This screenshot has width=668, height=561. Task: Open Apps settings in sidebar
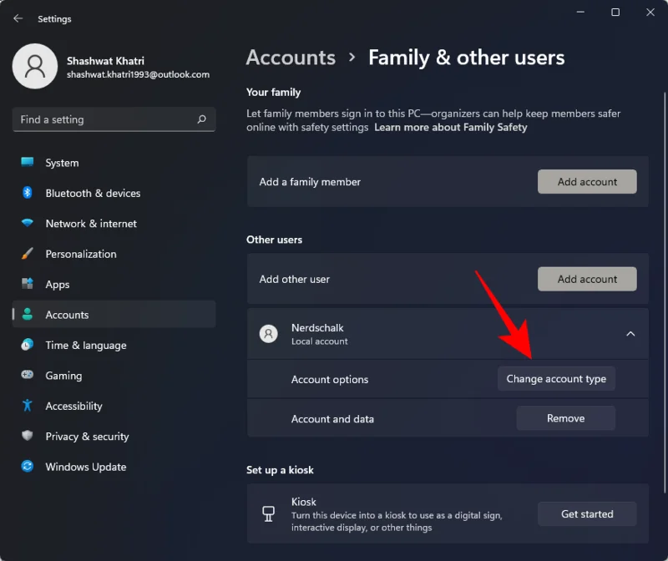point(57,284)
